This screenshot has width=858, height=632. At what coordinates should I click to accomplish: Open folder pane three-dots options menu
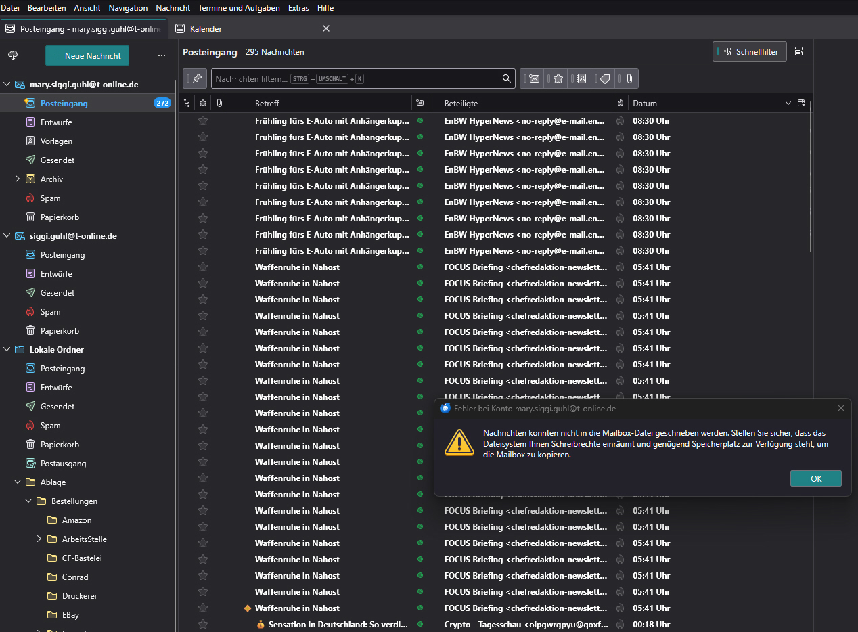coord(161,55)
